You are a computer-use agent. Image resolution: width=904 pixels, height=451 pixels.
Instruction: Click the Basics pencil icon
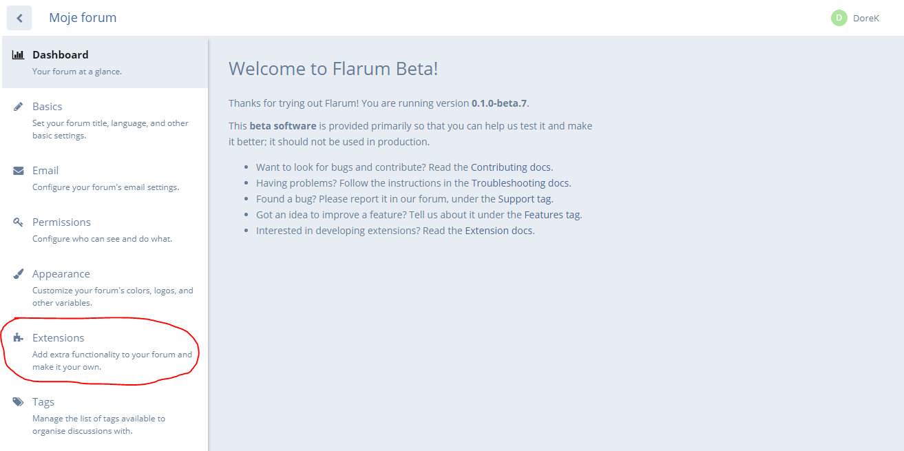[x=19, y=107]
